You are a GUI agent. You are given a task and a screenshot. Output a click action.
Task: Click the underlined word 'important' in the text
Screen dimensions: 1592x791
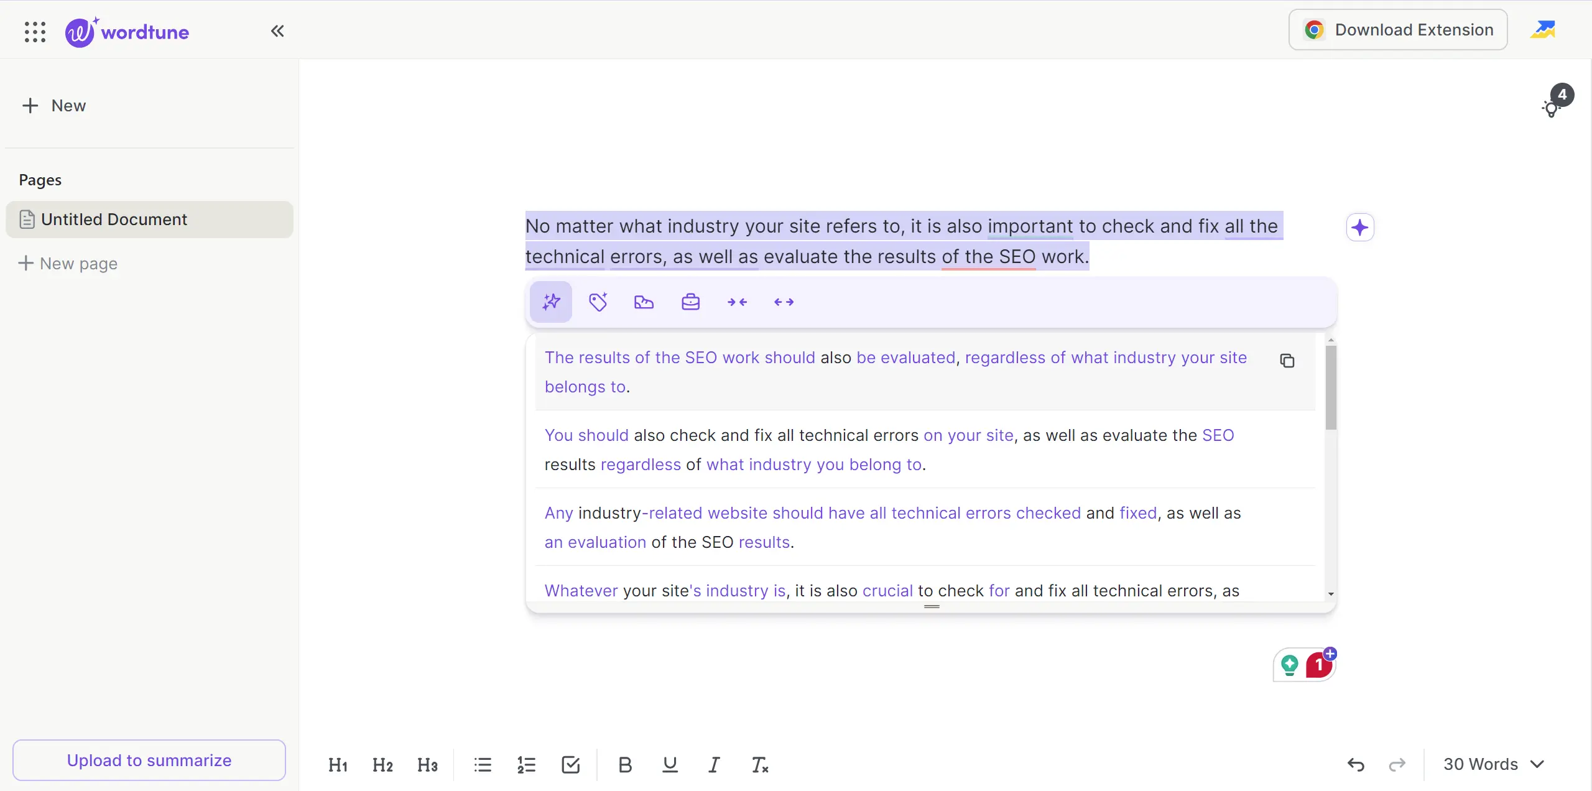tap(1030, 226)
